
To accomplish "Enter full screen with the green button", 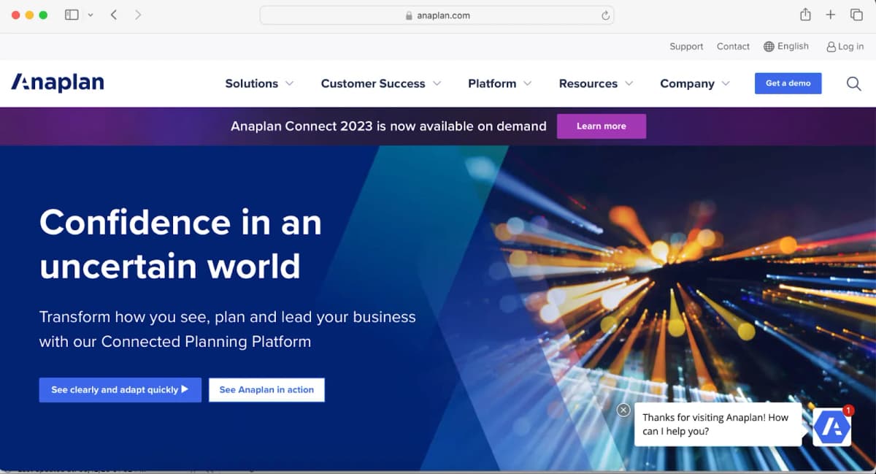I will pos(44,15).
